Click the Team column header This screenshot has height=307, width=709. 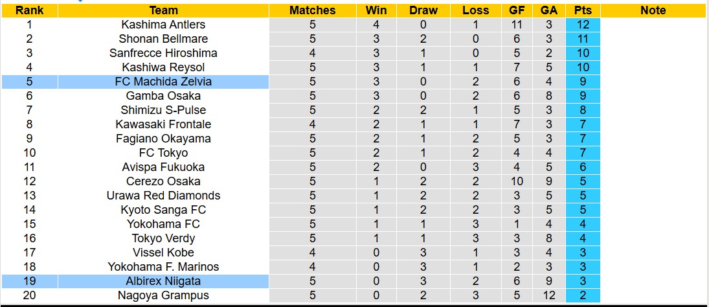pyautogui.click(x=163, y=10)
